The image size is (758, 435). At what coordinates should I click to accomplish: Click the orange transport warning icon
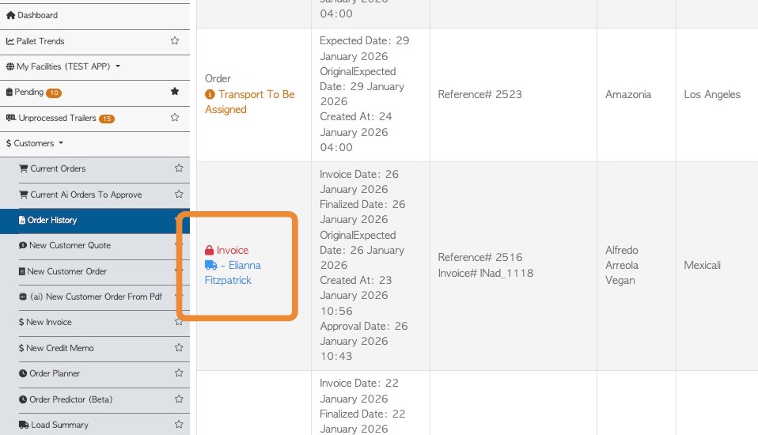coord(210,94)
